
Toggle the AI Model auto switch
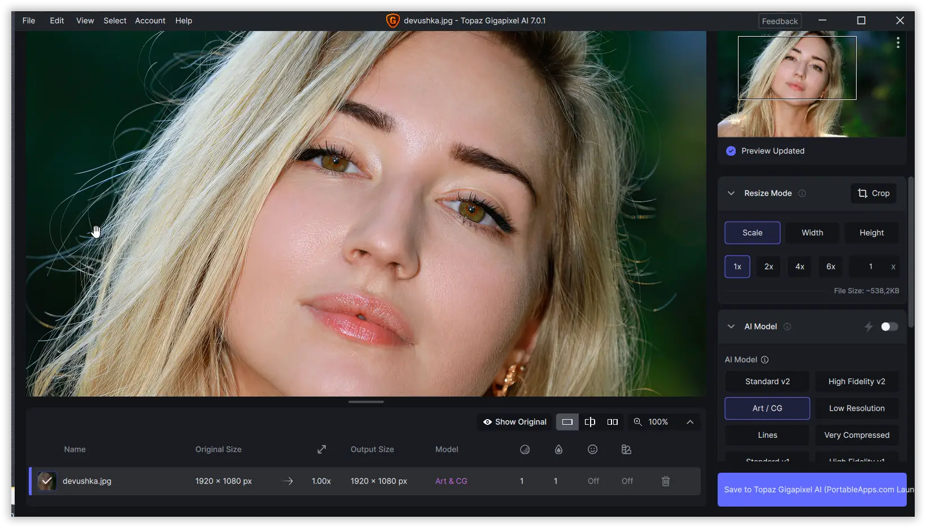889,327
